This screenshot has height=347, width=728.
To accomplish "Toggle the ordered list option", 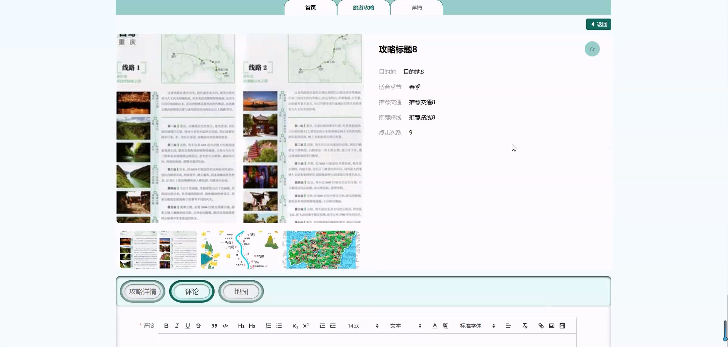I will tap(268, 326).
